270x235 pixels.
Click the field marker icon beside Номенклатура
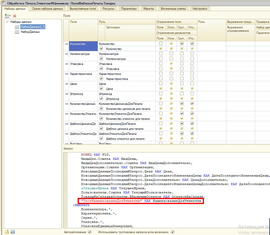click(x=67, y=54)
